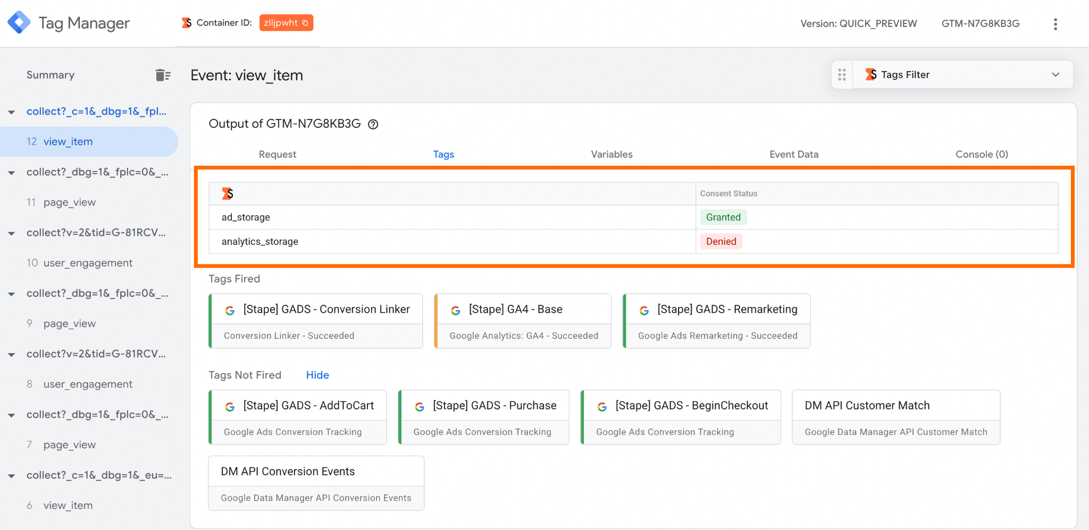Image resolution: width=1089 pixels, height=530 pixels.
Task: Open Summary in the sidebar
Action: point(51,75)
